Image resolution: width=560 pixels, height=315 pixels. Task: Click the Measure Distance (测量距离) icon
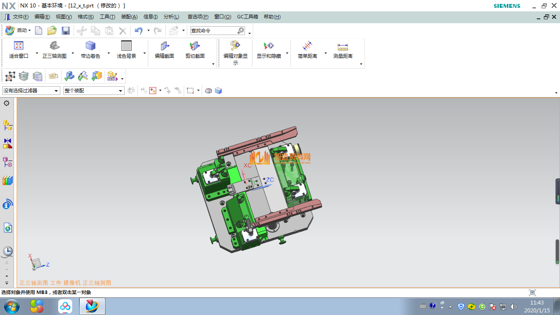point(343,46)
